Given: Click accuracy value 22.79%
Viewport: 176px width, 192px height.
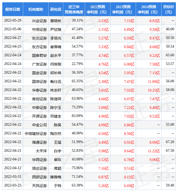Looking at the screenshot, I should click(x=77, y=64).
